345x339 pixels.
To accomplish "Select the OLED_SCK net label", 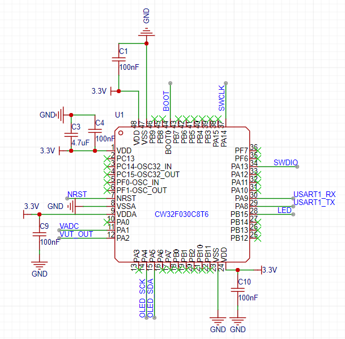I will point(142,298).
